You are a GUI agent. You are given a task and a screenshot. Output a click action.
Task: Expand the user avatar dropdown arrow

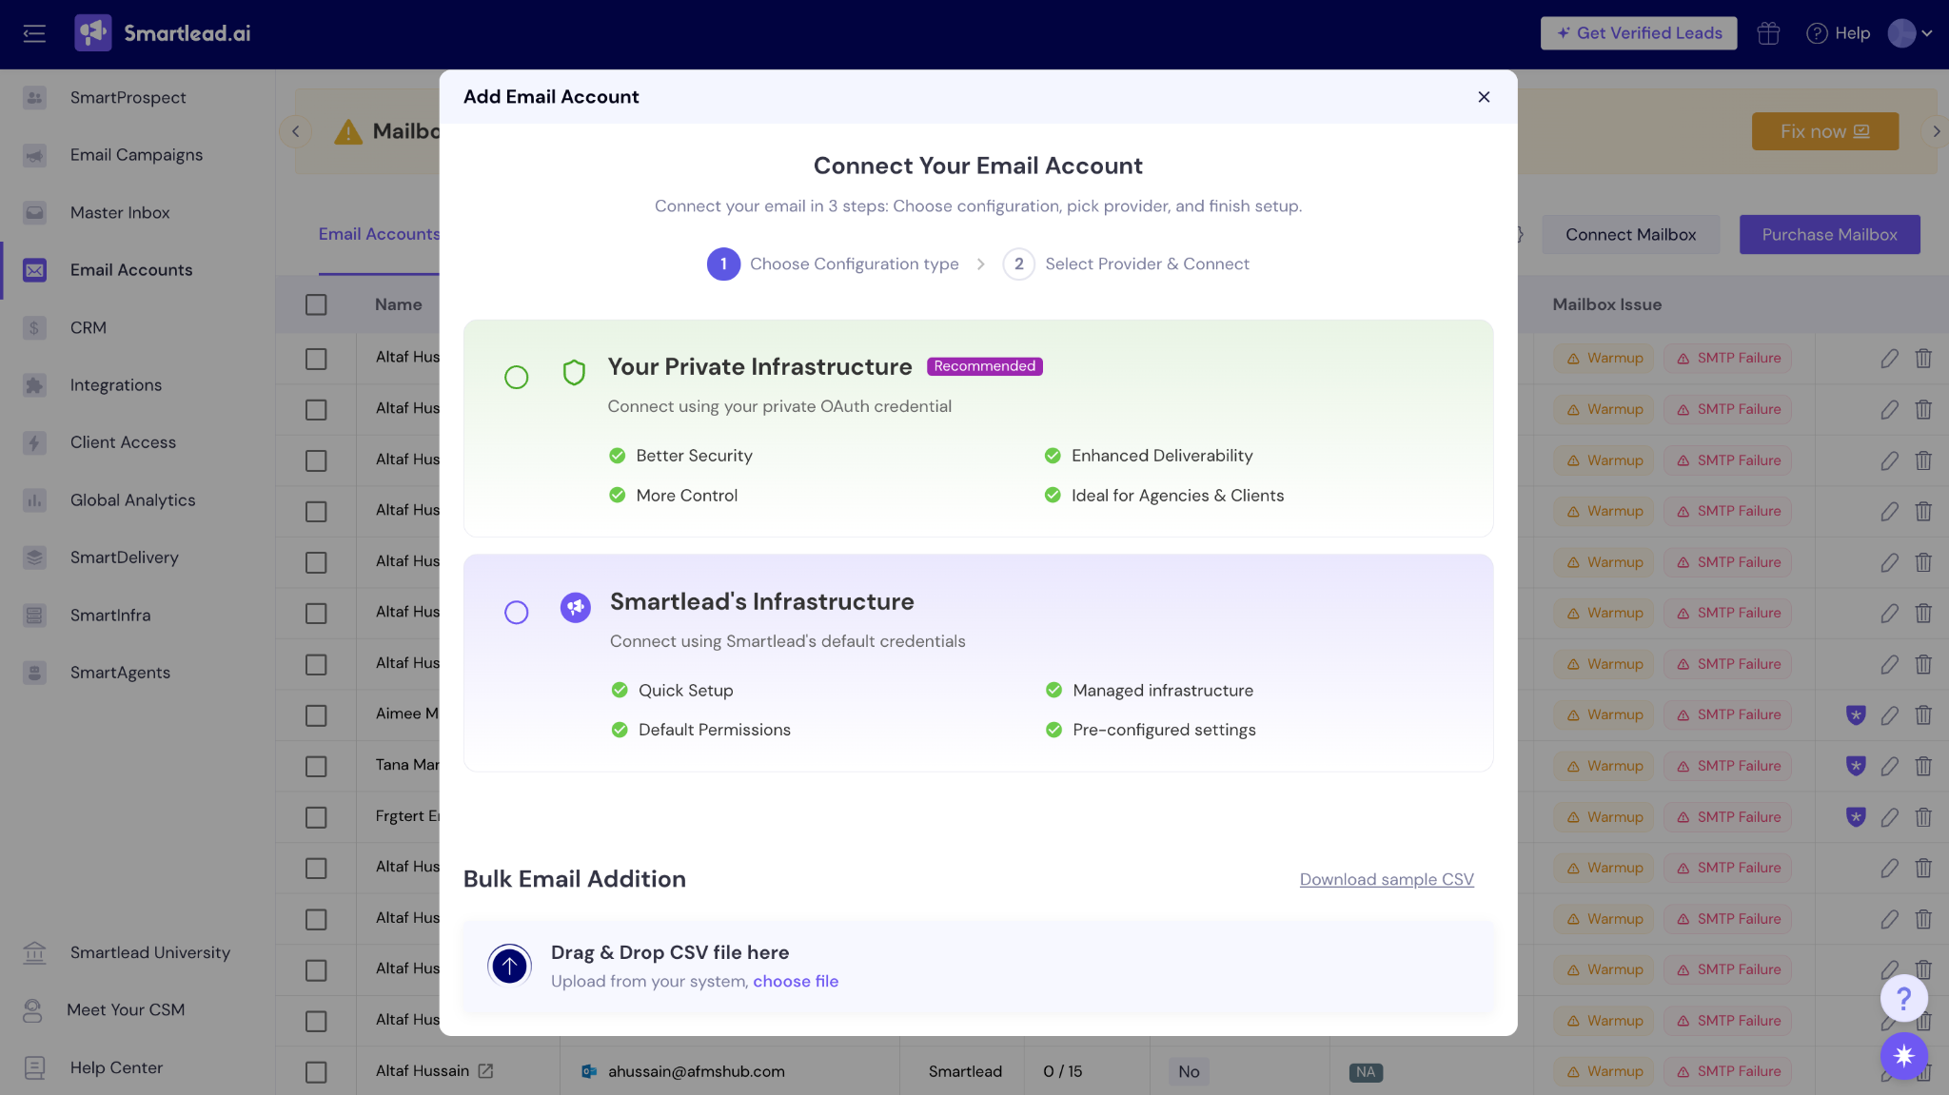click(x=1927, y=33)
